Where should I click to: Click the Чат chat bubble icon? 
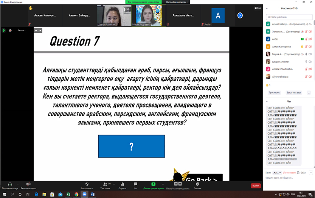coord(135,184)
